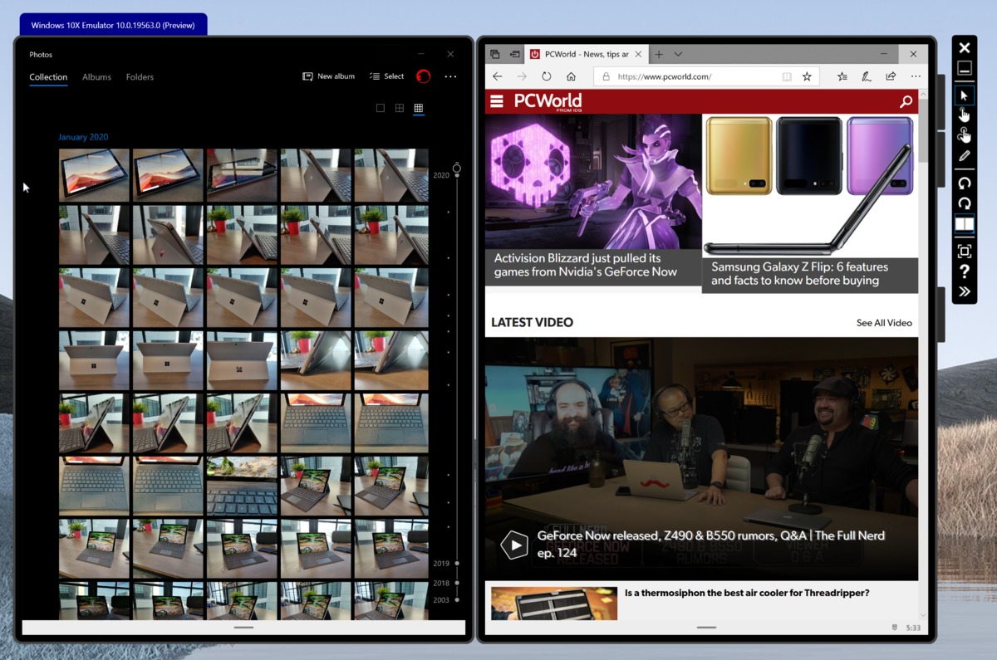The image size is (997, 660).
Task: Close the emulator using toolbar X
Action: pyautogui.click(x=964, y=48)
